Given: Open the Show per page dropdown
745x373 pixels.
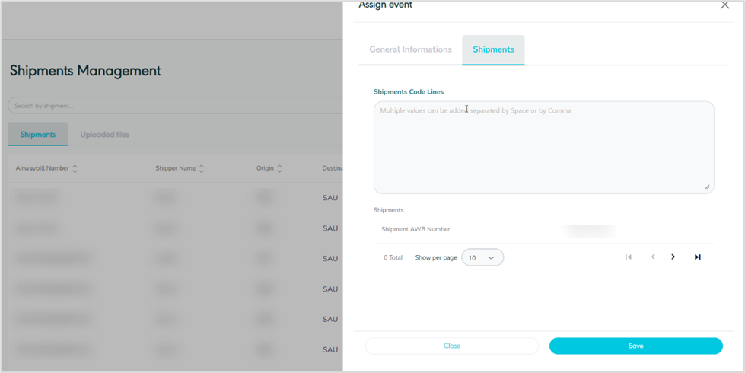Looking at the screenshot, I should (482, 258).
